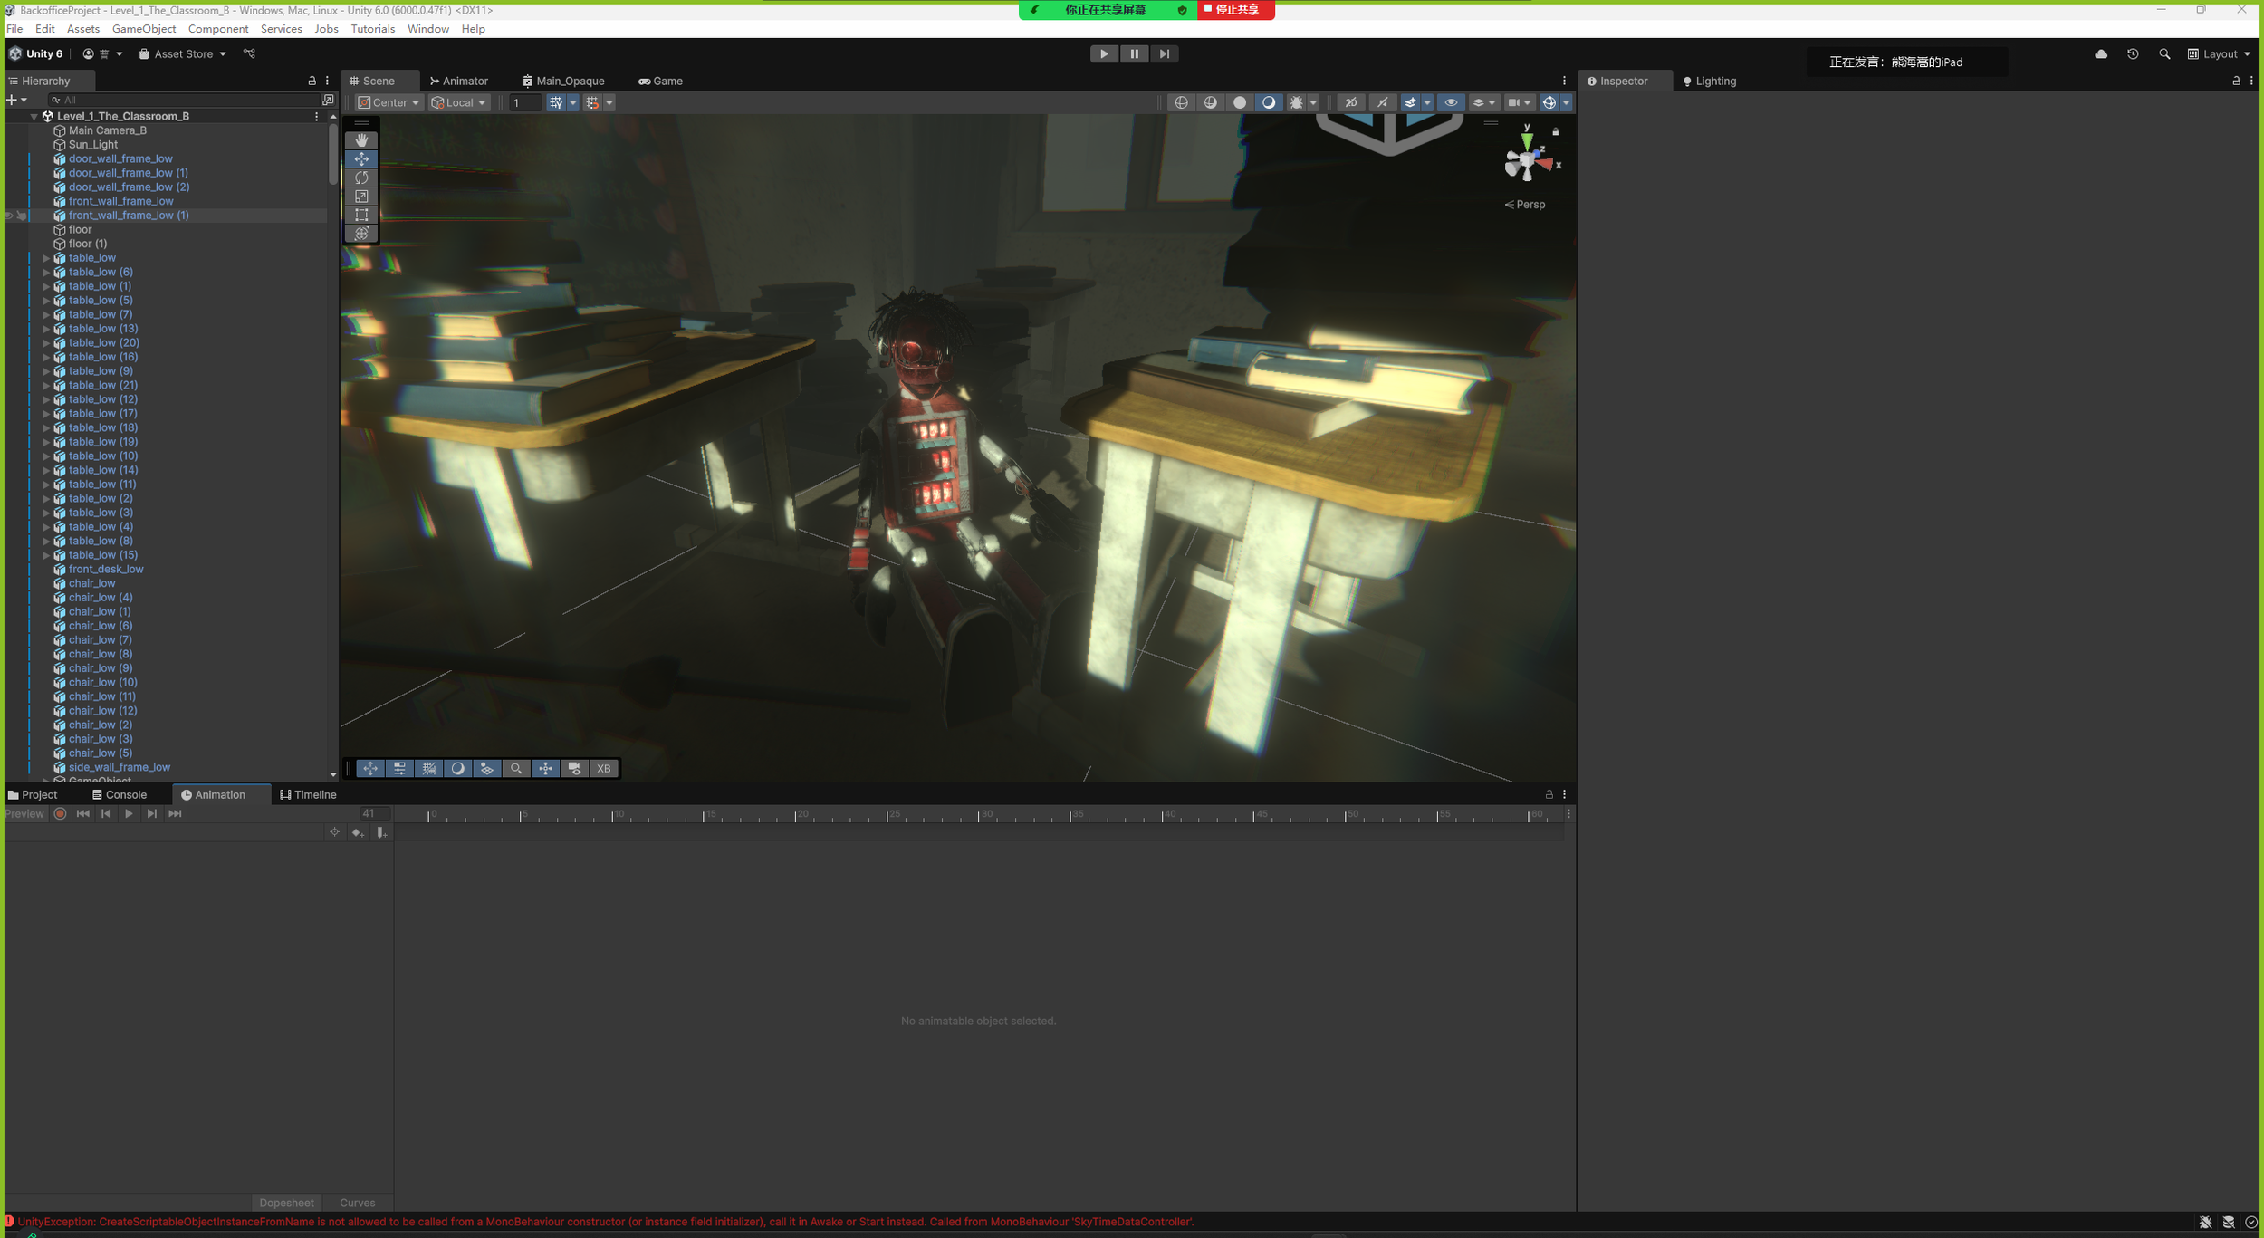Image resolution: width=2264 pixels, height=1238 pixels.
Task: Click the Play button in toolbar
Action: point(1103,54)
